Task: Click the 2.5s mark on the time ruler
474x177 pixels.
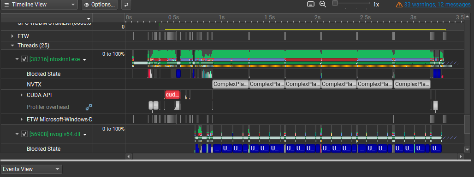Action: point(365,17)
